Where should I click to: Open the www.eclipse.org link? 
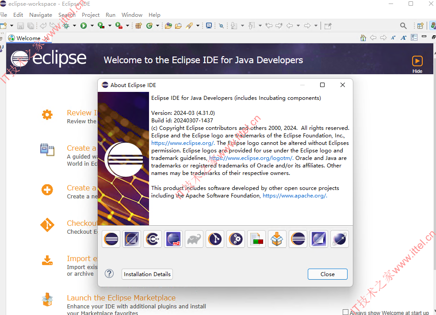[183, 143]
